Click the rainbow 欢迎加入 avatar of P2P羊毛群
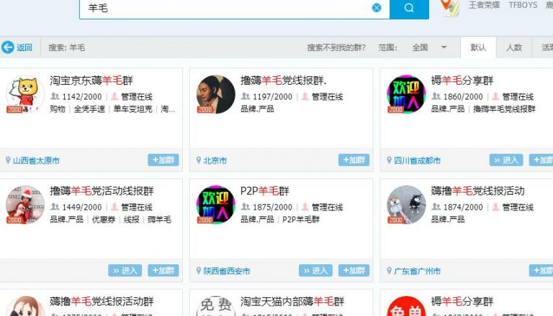This screenshot has height=316, width=553. [215, 205]
